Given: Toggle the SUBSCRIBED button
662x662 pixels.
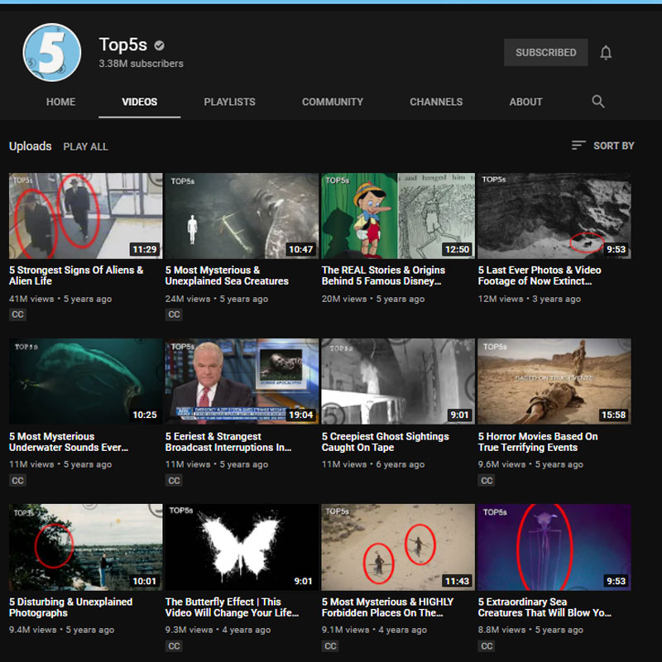Looking at the screenshot, I should [546, 52].
